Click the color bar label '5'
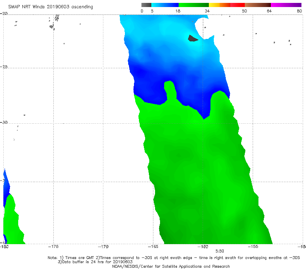This screenshot has width=306, height=269. [x=152, y=11]
